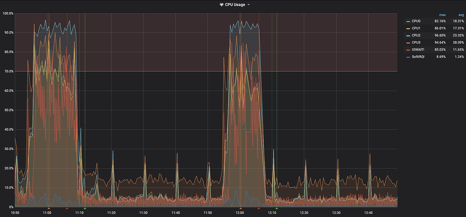This screenshot has width=466, height=217.
Task: Click the CPU3 avg value 28.09%
Action: (459, 42)
